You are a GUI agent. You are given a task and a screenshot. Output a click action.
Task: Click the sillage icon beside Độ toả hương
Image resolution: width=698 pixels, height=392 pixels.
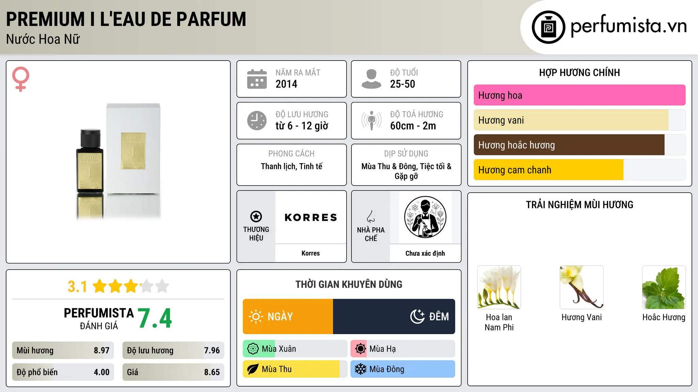coord(371,120)
